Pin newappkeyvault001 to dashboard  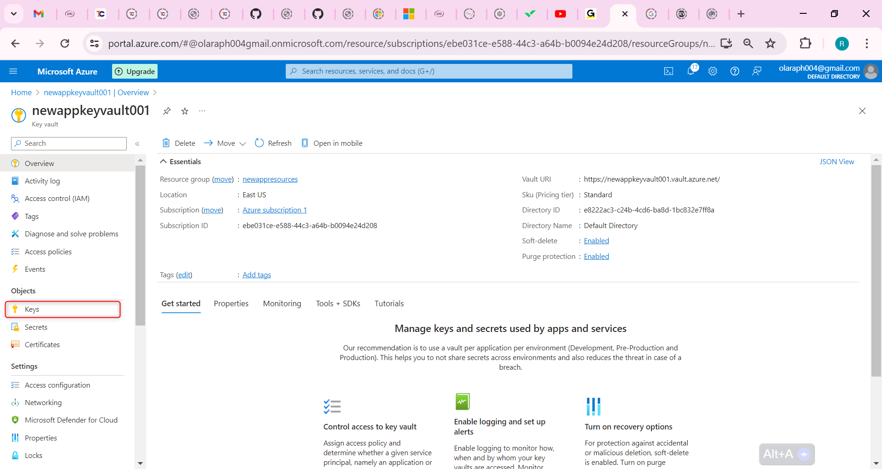(x=167, y=111)
